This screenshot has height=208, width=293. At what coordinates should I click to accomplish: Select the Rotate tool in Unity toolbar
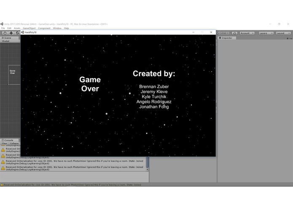tap(17, 33)
